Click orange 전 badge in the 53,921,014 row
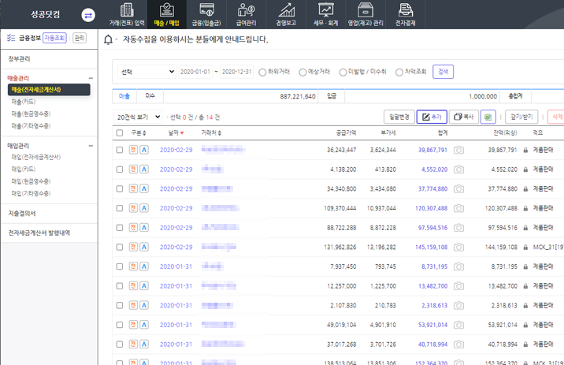Image resolution: width=564 pixels, height=365 pixels. click(133, 325)
